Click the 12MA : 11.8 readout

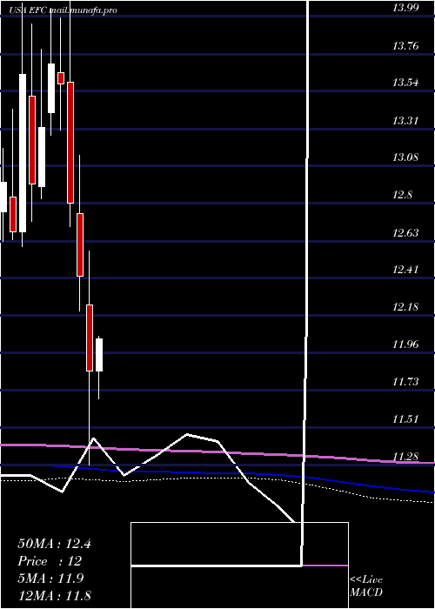point(54,595)
